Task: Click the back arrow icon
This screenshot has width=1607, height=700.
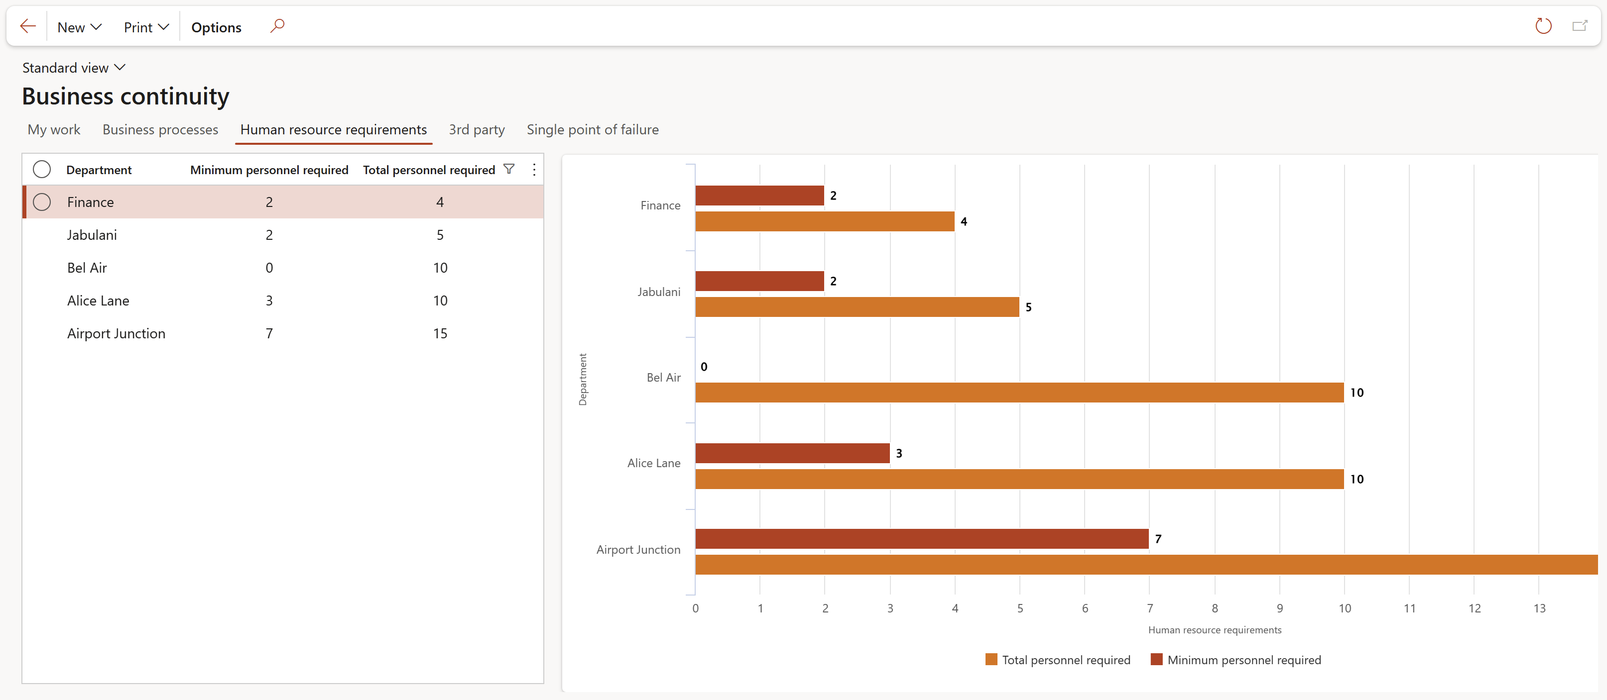Action: [28, 26]
